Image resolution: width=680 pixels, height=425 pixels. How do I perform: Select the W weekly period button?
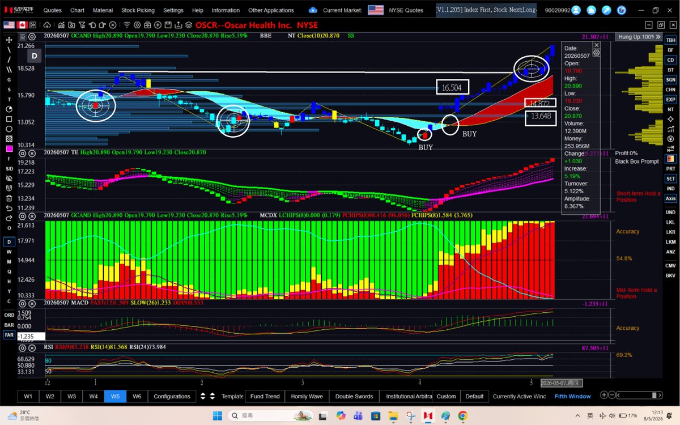click(x=9, y=251)
